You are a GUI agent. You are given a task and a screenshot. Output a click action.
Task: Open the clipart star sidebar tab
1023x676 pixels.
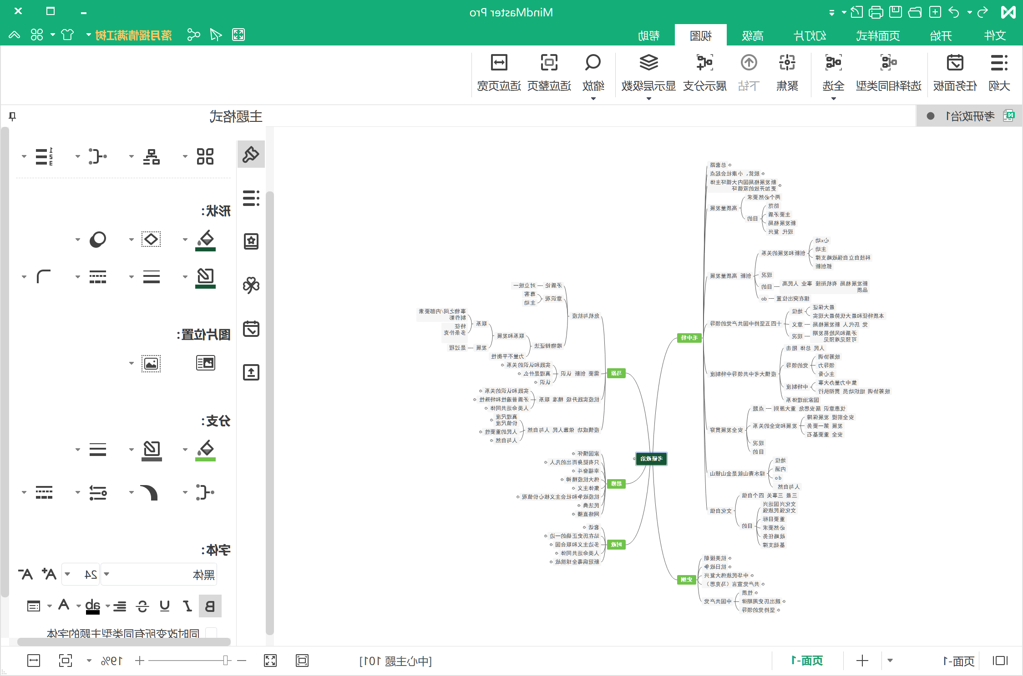coord(251,241)
